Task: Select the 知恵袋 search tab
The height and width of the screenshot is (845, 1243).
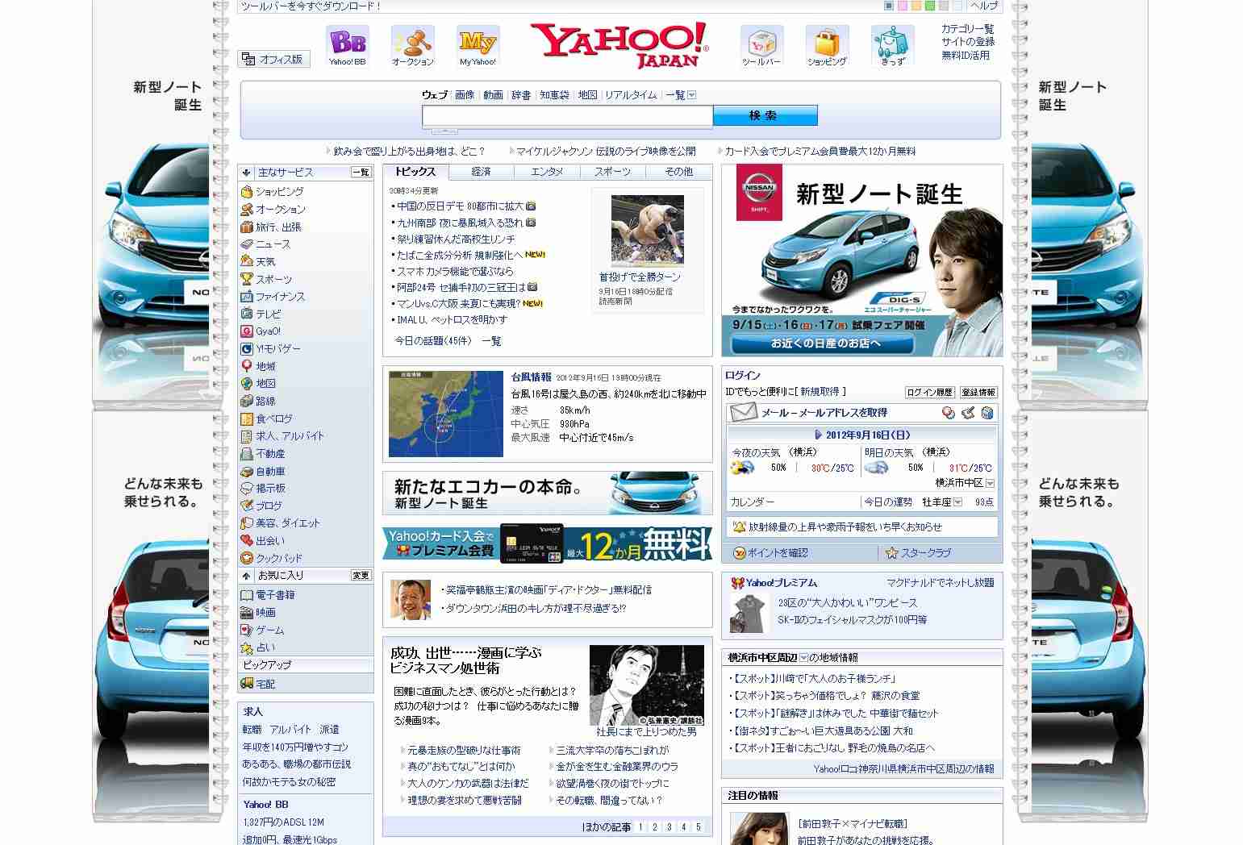Action: [554, 95]
